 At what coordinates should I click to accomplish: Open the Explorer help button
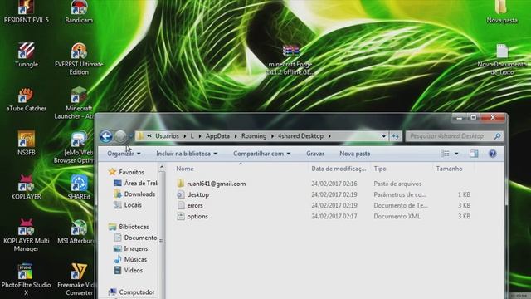492,154
